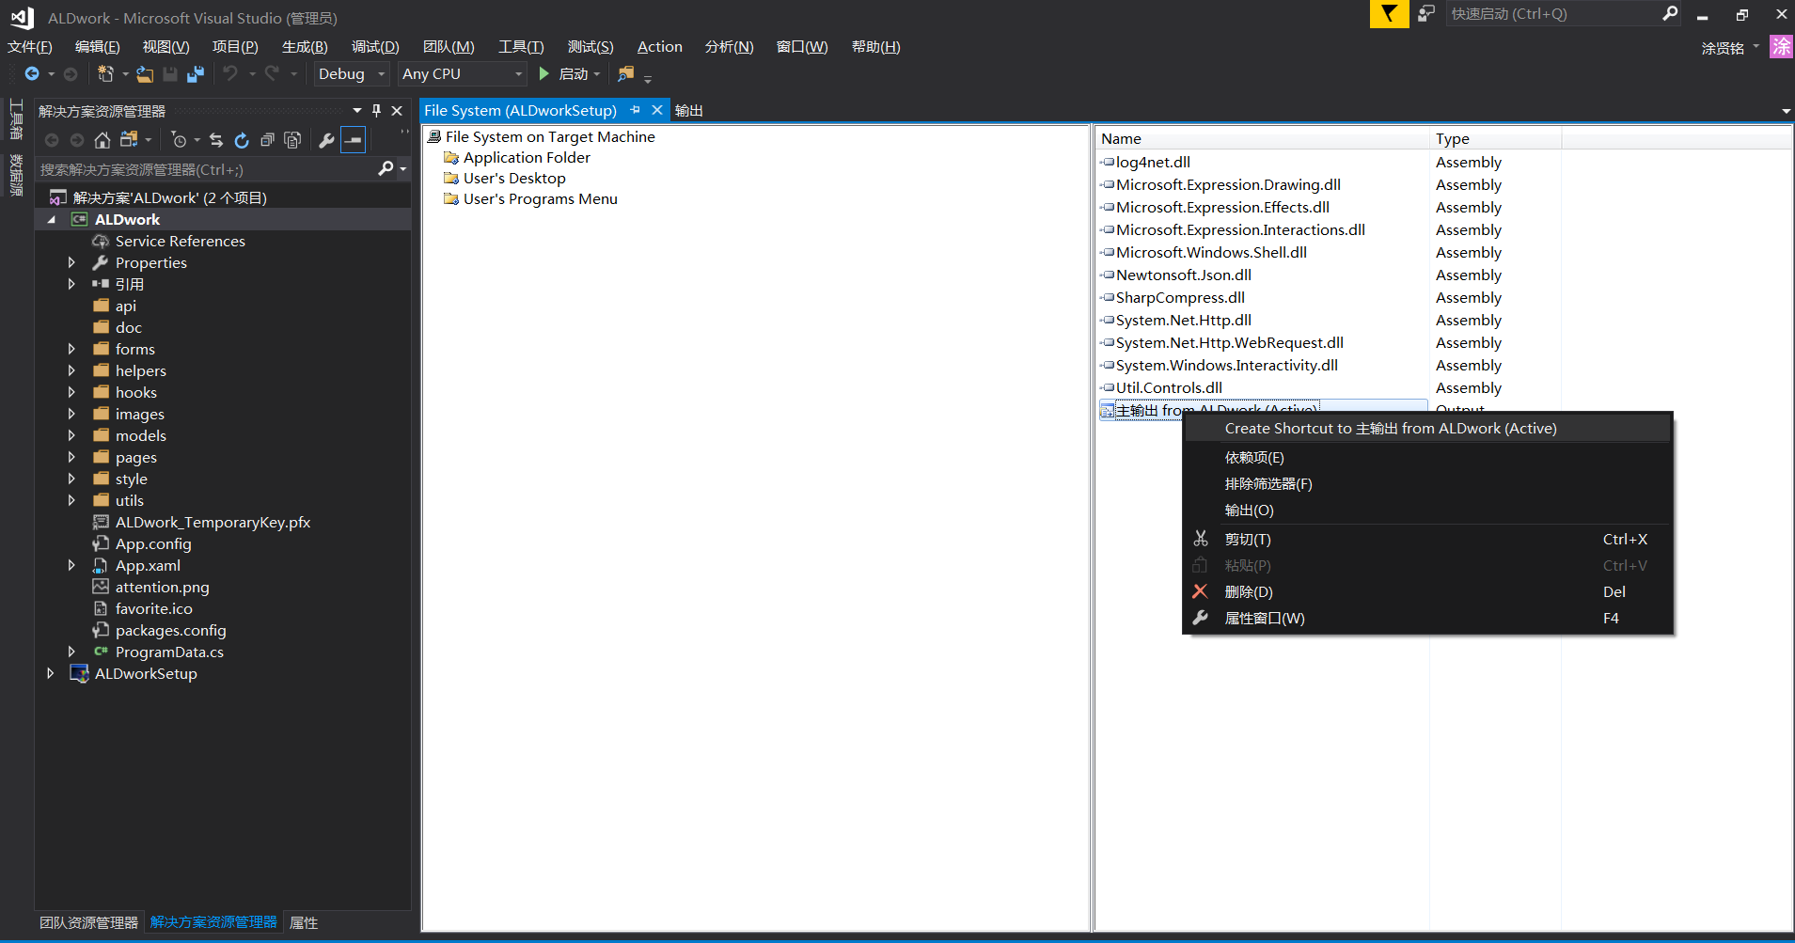Select the Application Folder node

[527, 157]
